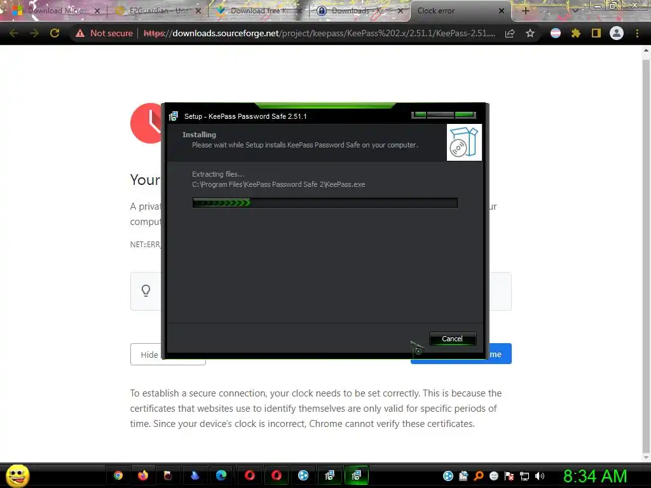Open Microsoft Edge from the taskbar
651x488 pixels.
221,475
